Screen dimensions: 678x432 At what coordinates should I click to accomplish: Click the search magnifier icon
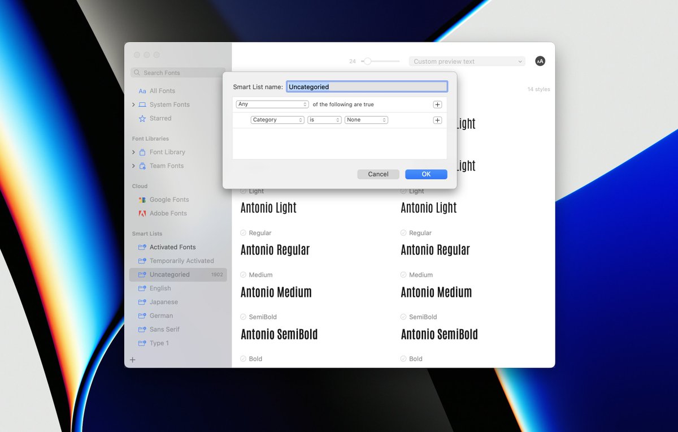(137, 73)
